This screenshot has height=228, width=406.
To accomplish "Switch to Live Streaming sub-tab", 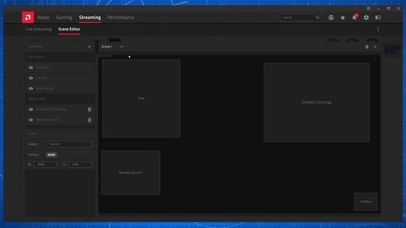I will 38,29.
